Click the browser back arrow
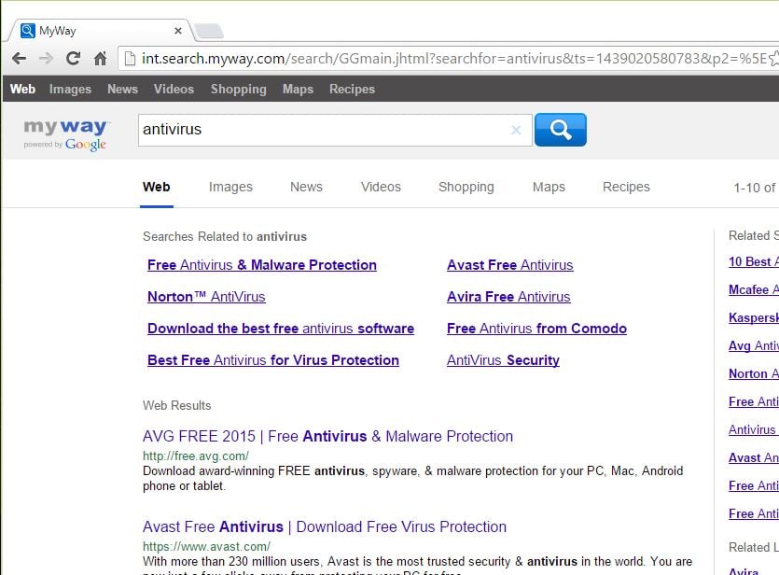Screen dimensions: 779x575 pos(19,59)
